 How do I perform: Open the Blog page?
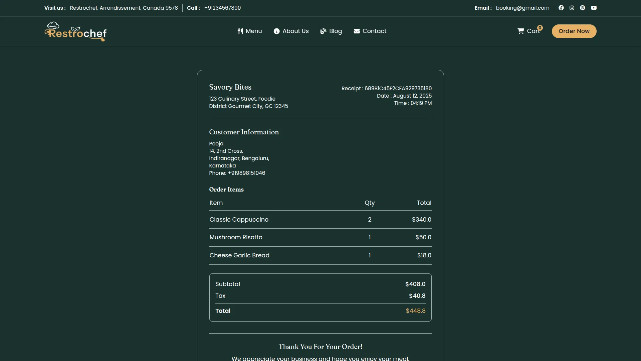pos(335,31)
